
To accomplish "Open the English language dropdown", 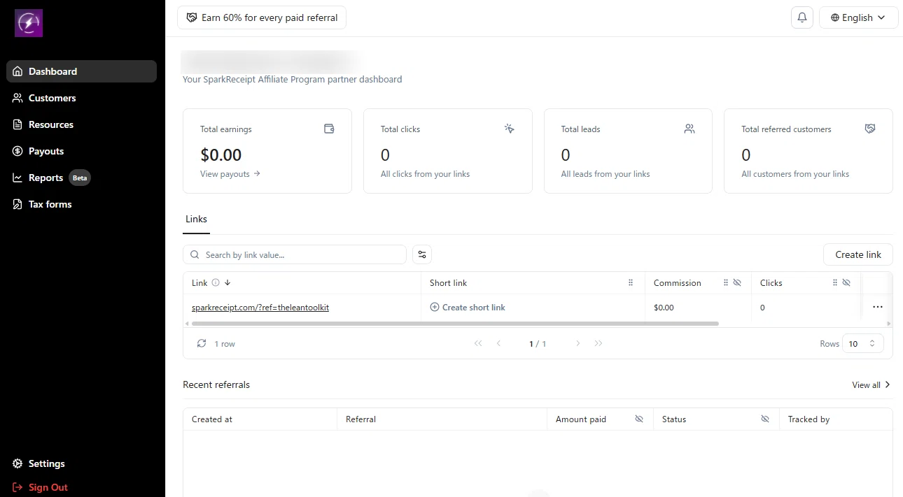I will pyautogui.click(x=858, y=17).
